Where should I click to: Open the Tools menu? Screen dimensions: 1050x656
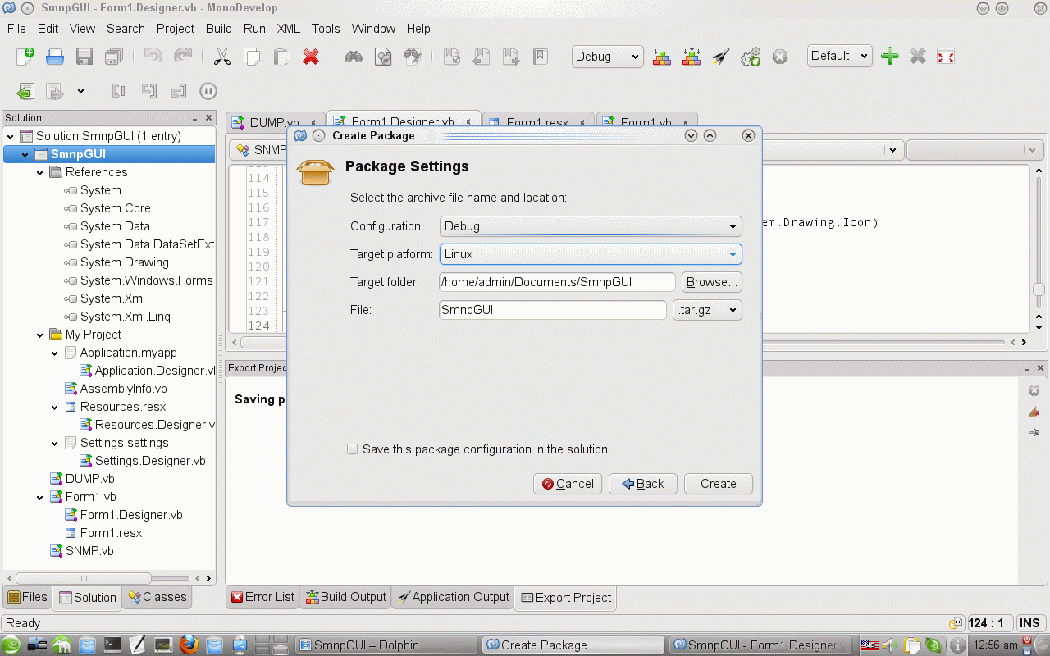pyautogui.click(x=326, y=29)
